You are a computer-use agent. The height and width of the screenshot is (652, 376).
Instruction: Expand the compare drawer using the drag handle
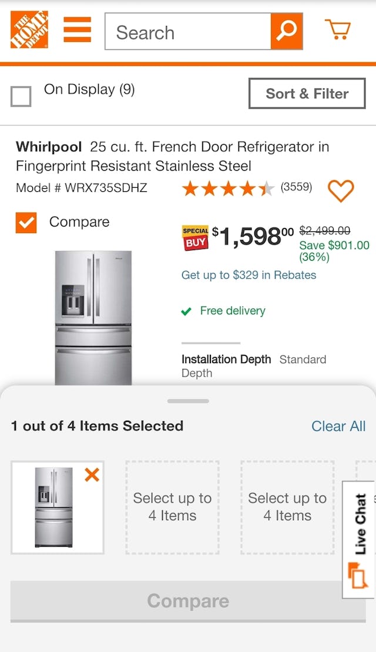click(187, 401)
